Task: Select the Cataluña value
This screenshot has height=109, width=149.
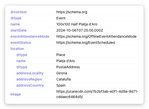Action: click(63, 79)
